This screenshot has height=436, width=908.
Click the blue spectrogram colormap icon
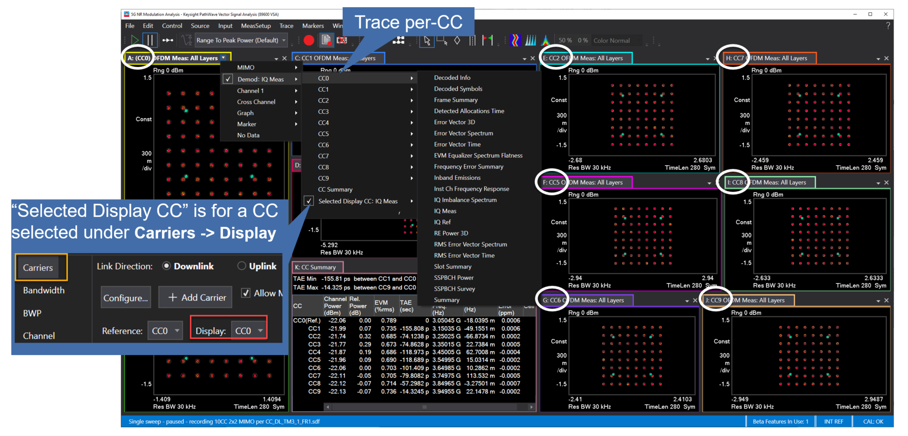coord(515,40)
